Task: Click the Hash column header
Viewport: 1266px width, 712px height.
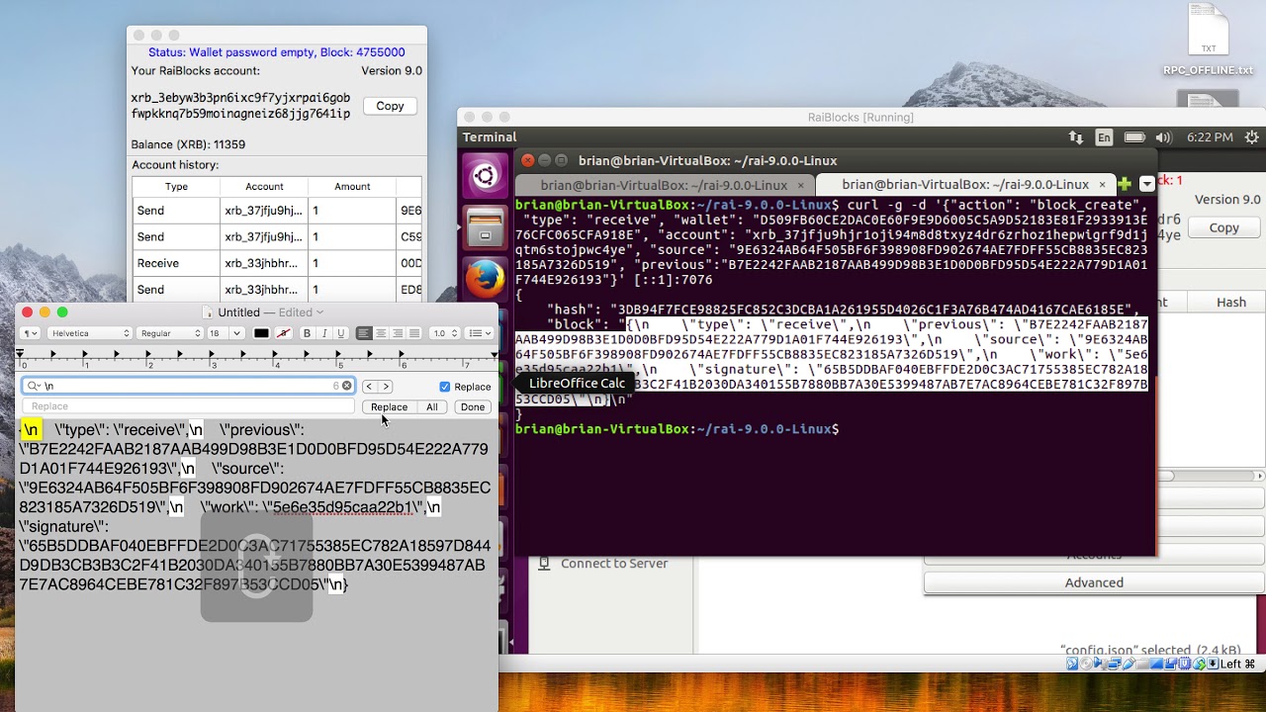Action: [x=1231, y=303]
